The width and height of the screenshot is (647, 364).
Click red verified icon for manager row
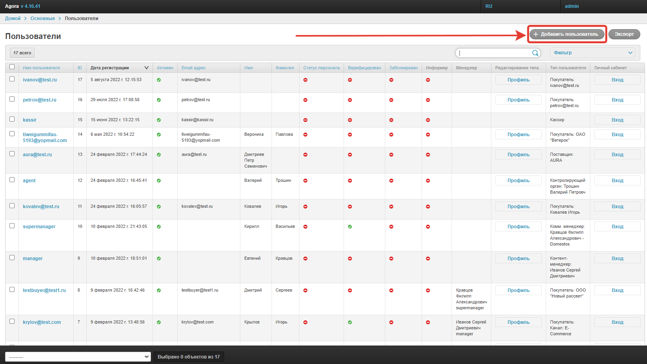point(350,259)
